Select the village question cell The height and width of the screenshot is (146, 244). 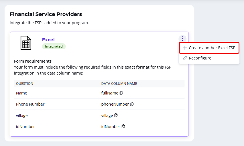(x=22, y=116)
